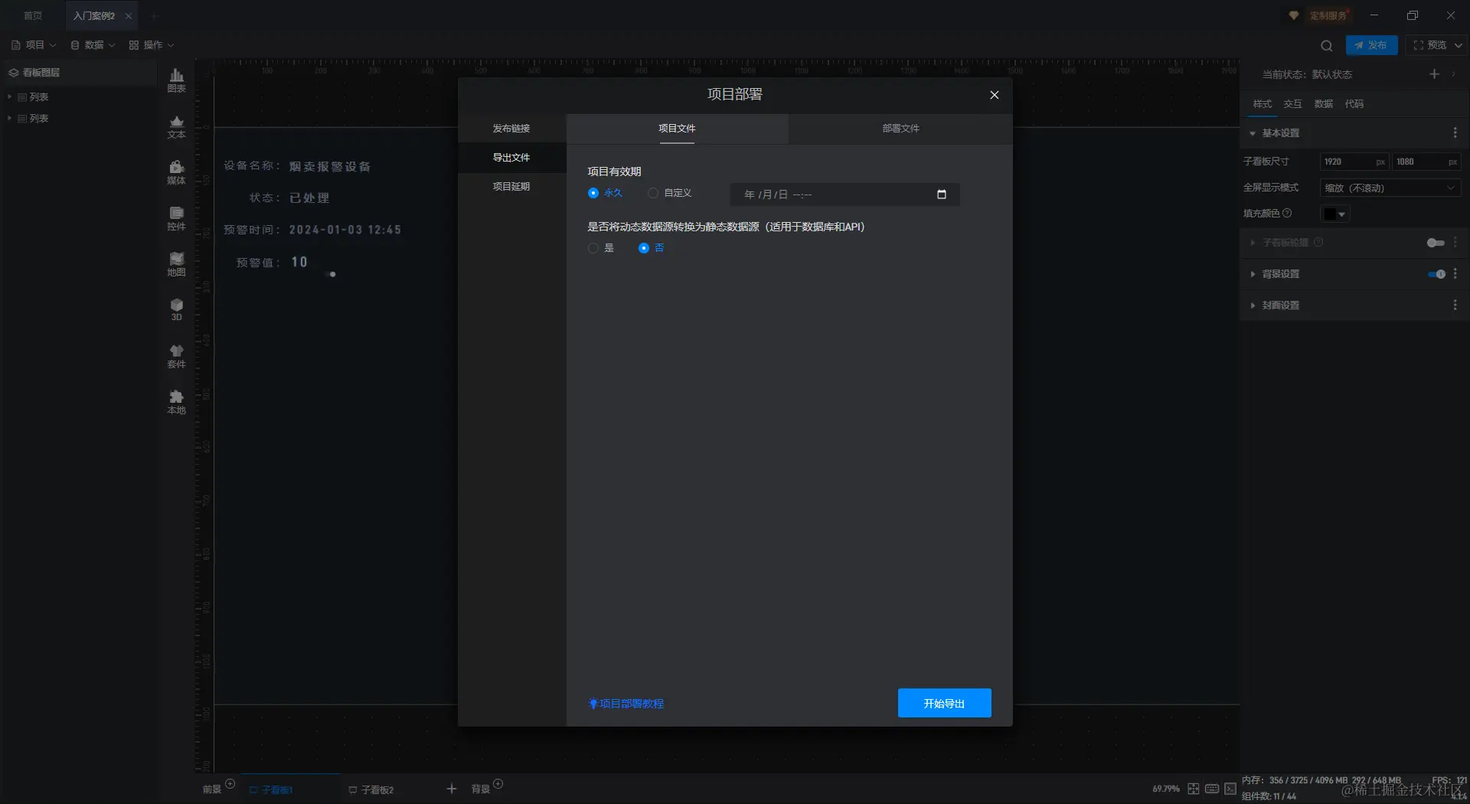Click the console icon in status bar
Viewport: 1470px width, 804px height.
[x=1230, y=789]
